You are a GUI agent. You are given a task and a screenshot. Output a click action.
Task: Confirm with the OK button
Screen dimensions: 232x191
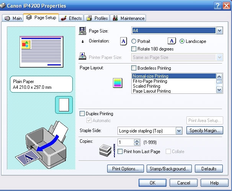pyautogui.click(x=152, y=183)
